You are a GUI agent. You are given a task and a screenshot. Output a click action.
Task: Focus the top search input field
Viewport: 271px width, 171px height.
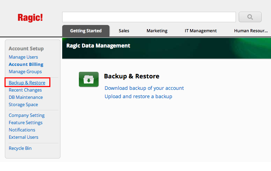tap(149, 17)
